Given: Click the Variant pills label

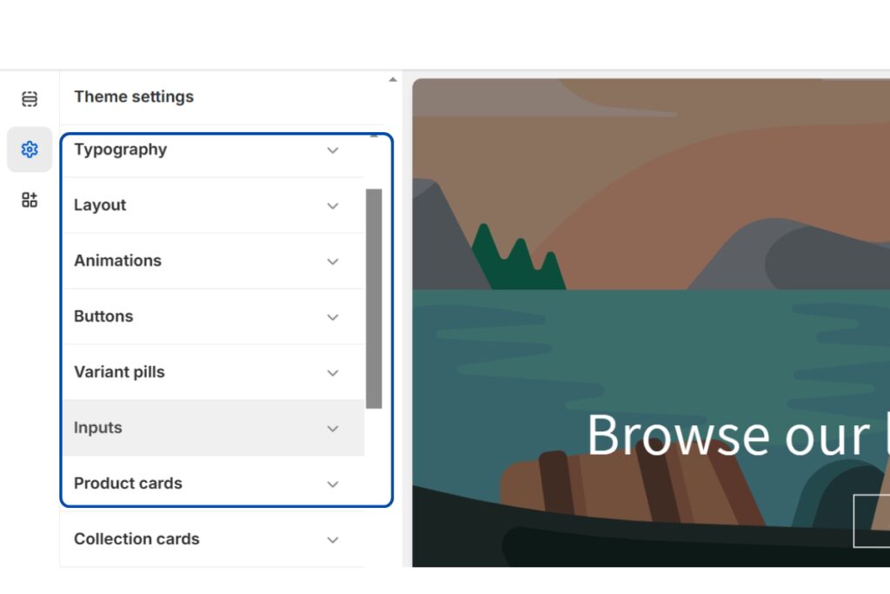Looking at the screenshot, I should (119, 372).
